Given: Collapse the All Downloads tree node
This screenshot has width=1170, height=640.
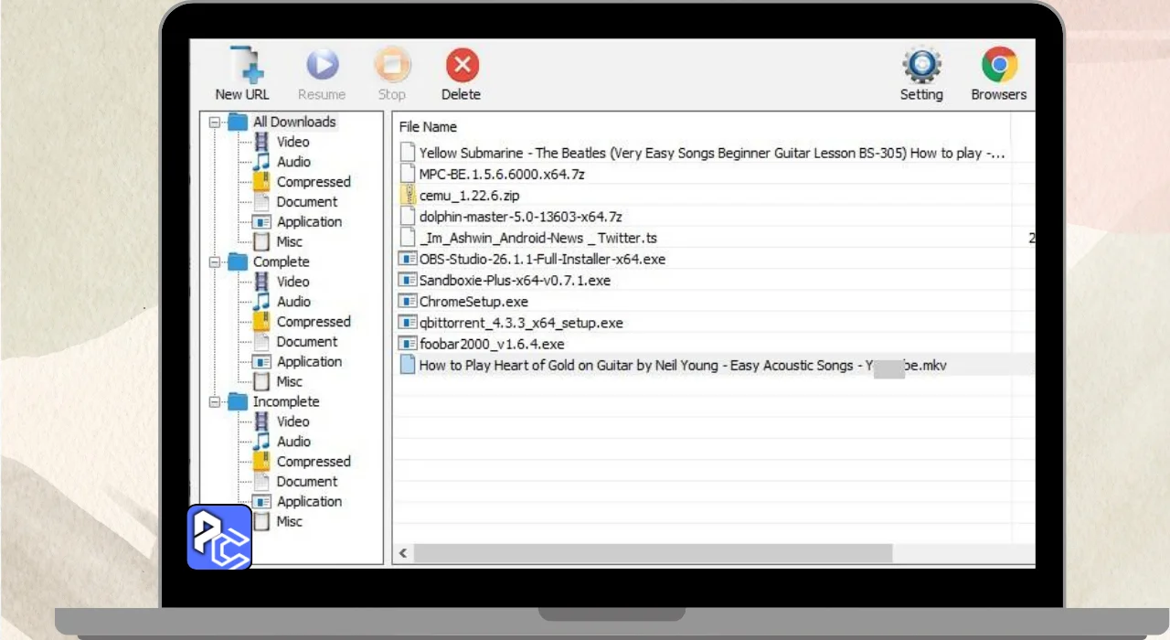Looking at the screenshot, I should pos(215,122).
